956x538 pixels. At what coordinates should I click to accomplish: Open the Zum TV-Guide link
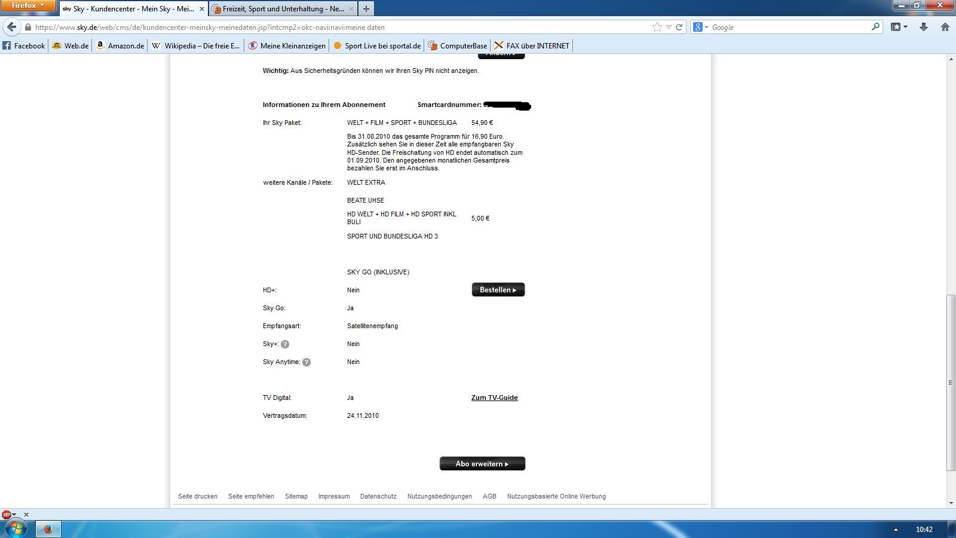pos(495,398)
